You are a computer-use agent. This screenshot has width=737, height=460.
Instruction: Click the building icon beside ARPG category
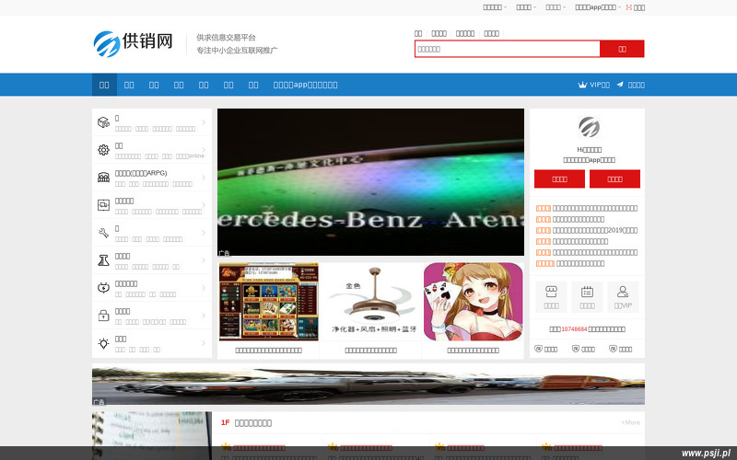click(x=103, y=178)
